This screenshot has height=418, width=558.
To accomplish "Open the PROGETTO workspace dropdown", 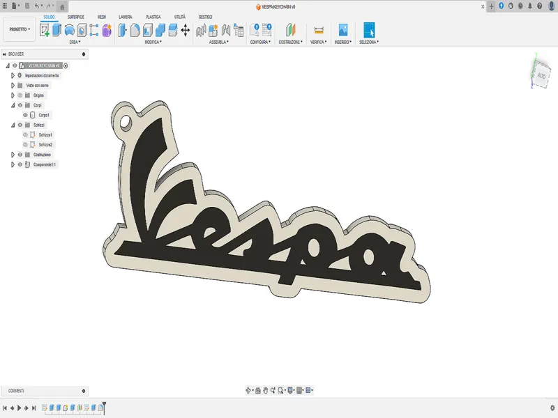I will [x=20, y=29].
